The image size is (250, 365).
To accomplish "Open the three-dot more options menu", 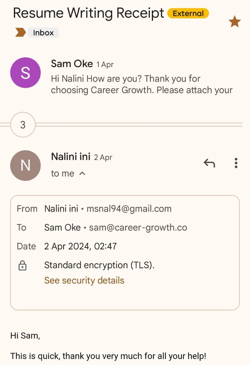I will pos(236,163).
